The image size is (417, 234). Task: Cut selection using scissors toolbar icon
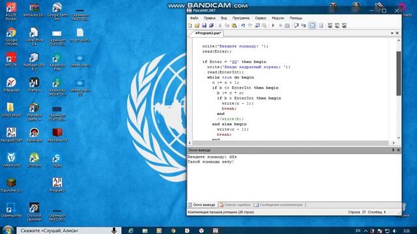click(220, 25)
